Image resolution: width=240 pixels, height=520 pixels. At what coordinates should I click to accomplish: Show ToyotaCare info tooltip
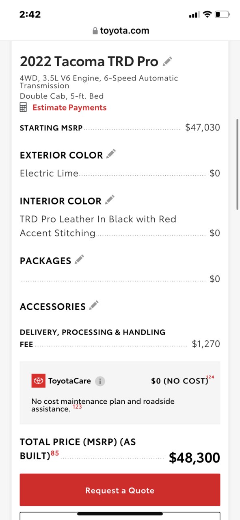click(100, 381)
